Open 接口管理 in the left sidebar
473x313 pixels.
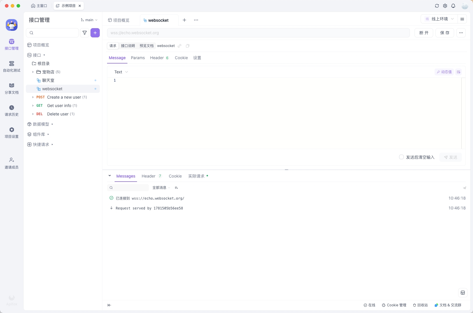click(x=11, y=44)
